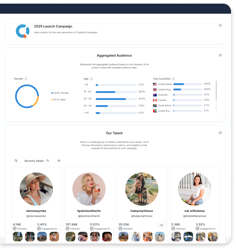Click Instagram engagement icon on lipstickontherim card

pos(92,229)
